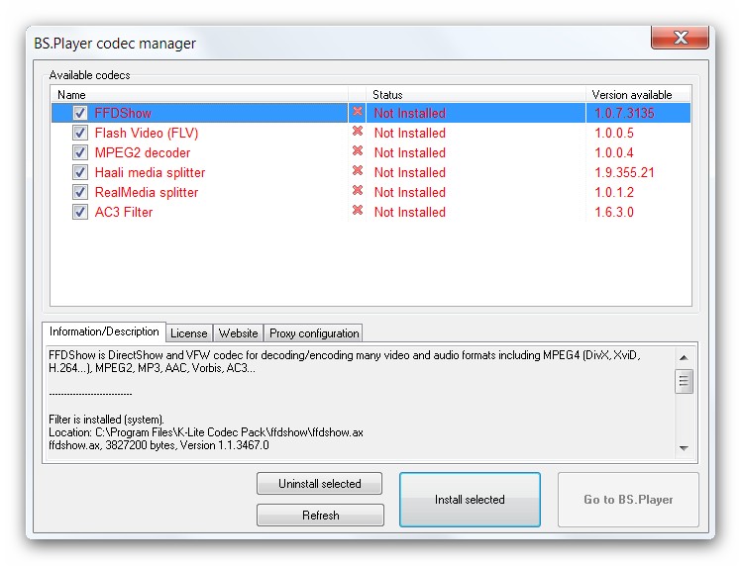Image resolution: width=742 pixels, height=566 pixels.
Task: Refresh the codec list
Action: 320,516
